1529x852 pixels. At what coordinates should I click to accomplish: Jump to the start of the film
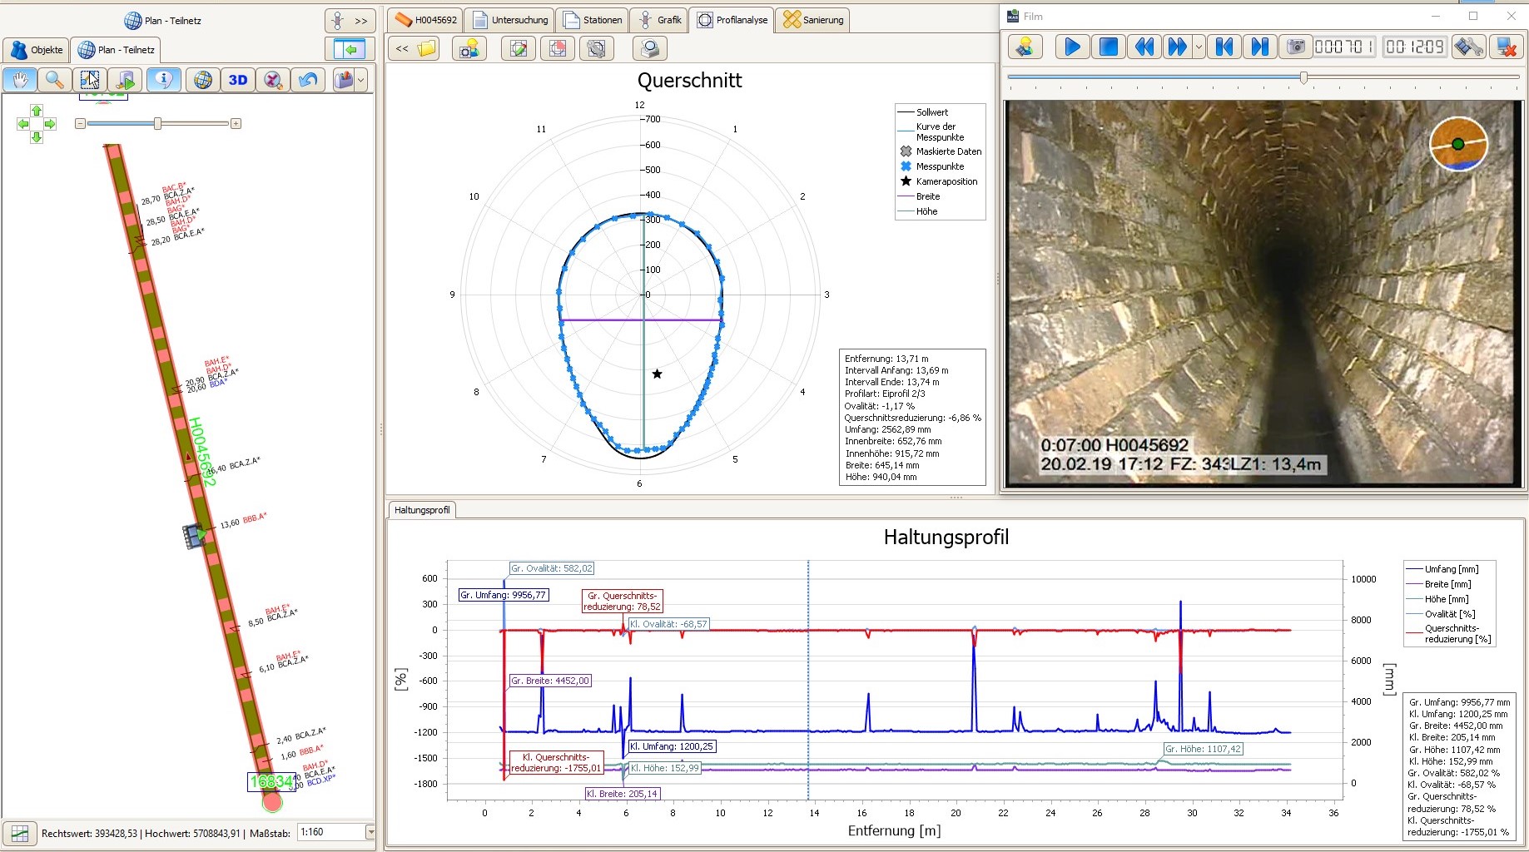(1224, 47)
